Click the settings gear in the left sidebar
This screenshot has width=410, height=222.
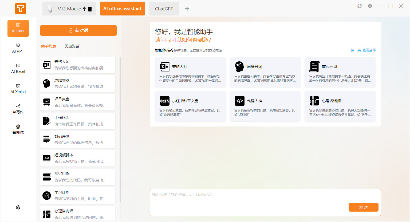(18, 207)
